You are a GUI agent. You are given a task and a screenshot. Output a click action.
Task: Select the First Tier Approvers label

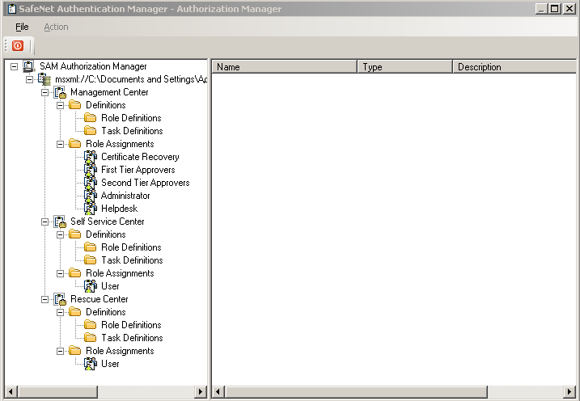tap(138, 170)
